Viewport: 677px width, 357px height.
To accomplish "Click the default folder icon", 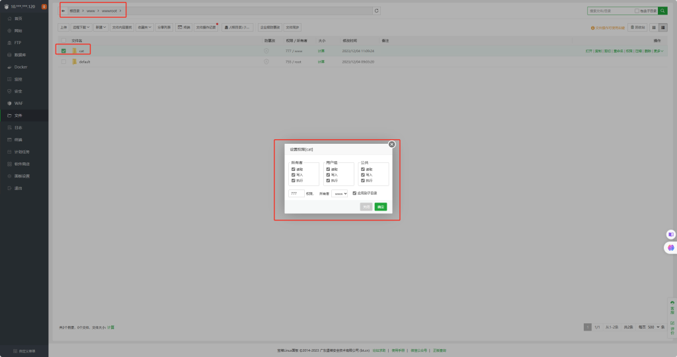I will (74, 61).
